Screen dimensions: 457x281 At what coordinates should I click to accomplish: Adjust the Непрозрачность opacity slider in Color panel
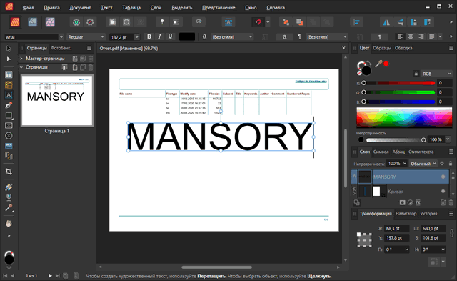click(395, 140)
